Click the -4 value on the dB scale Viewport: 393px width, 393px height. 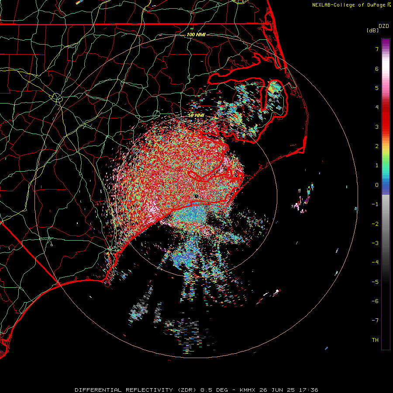point(375,262)
